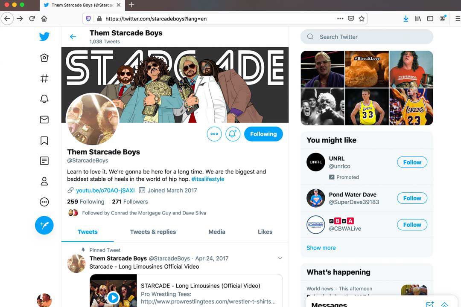The image size is (461, 307).
Task: Open More circle icon in sidebar
Action: click(44, 202)
